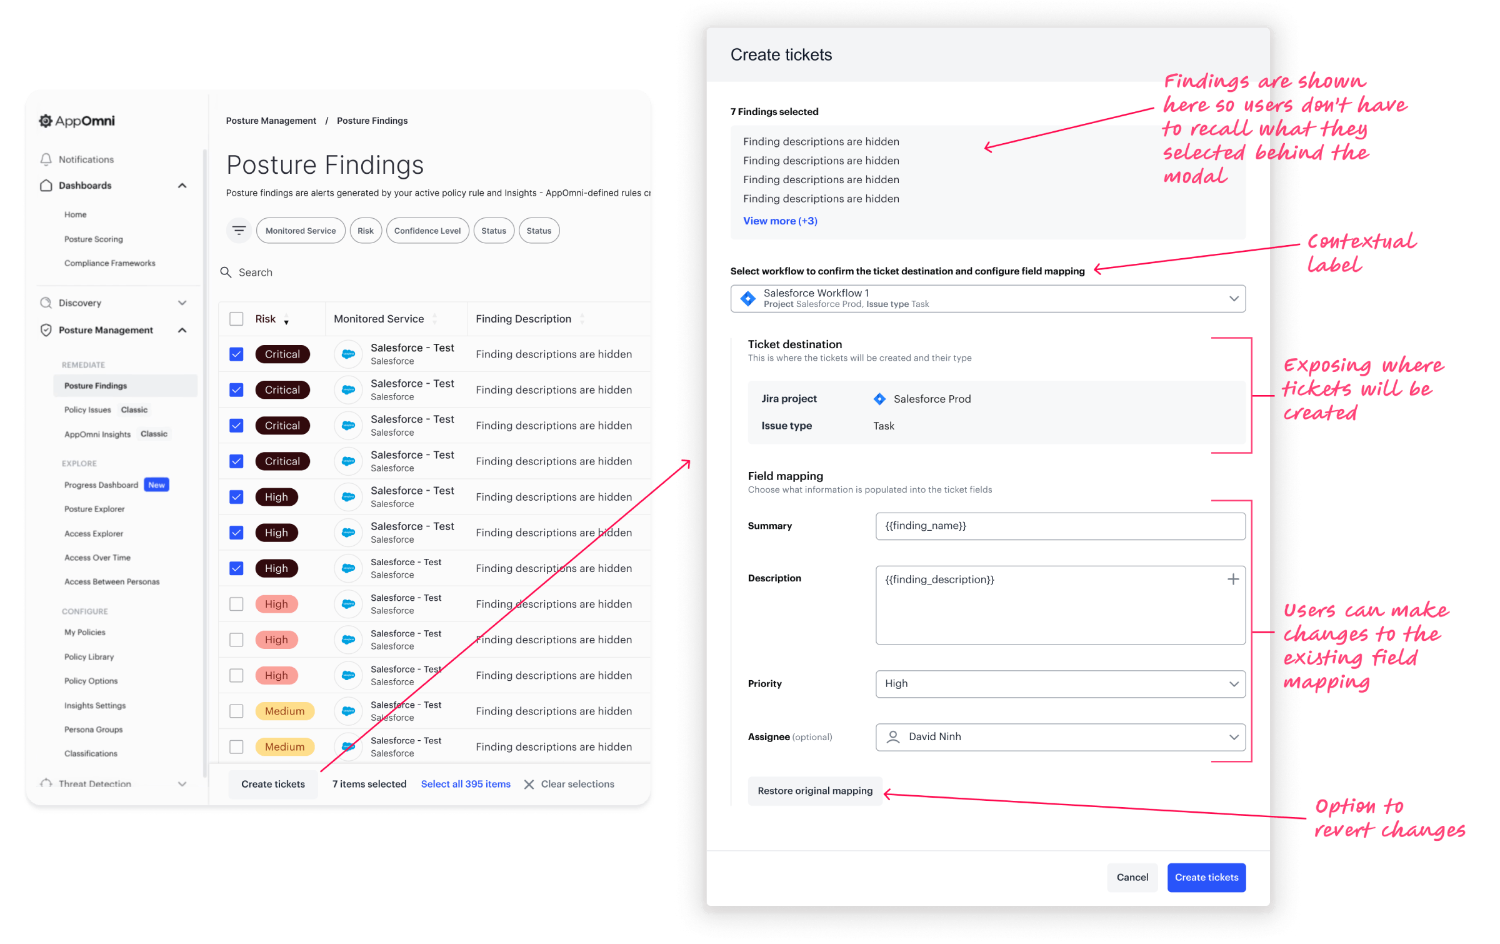Click the search magnifier icon

(226, 273)
